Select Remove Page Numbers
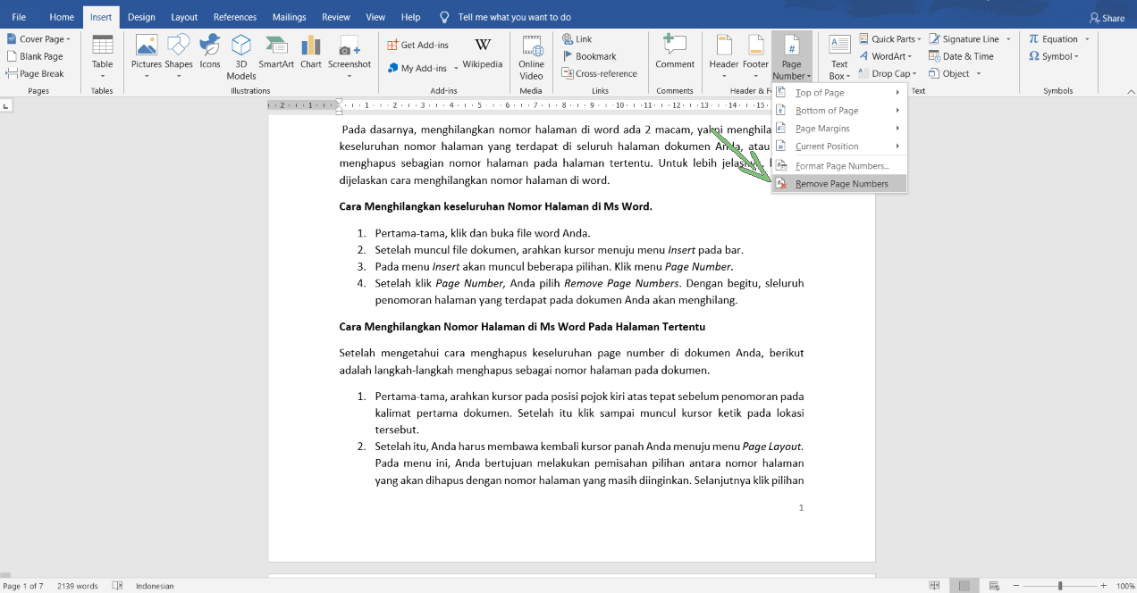Image resolution: width=1137 pixels, height=593 pixels. [841, 184]
